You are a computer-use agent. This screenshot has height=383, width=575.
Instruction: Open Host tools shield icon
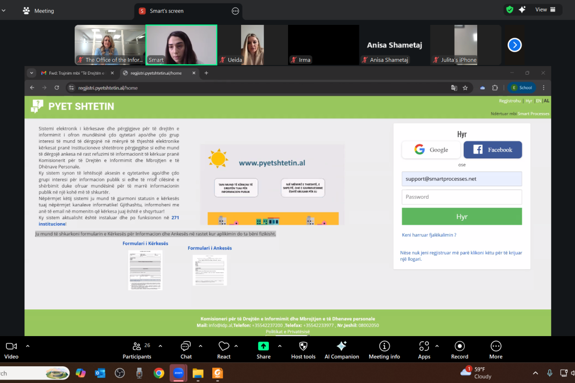point(303,346)
